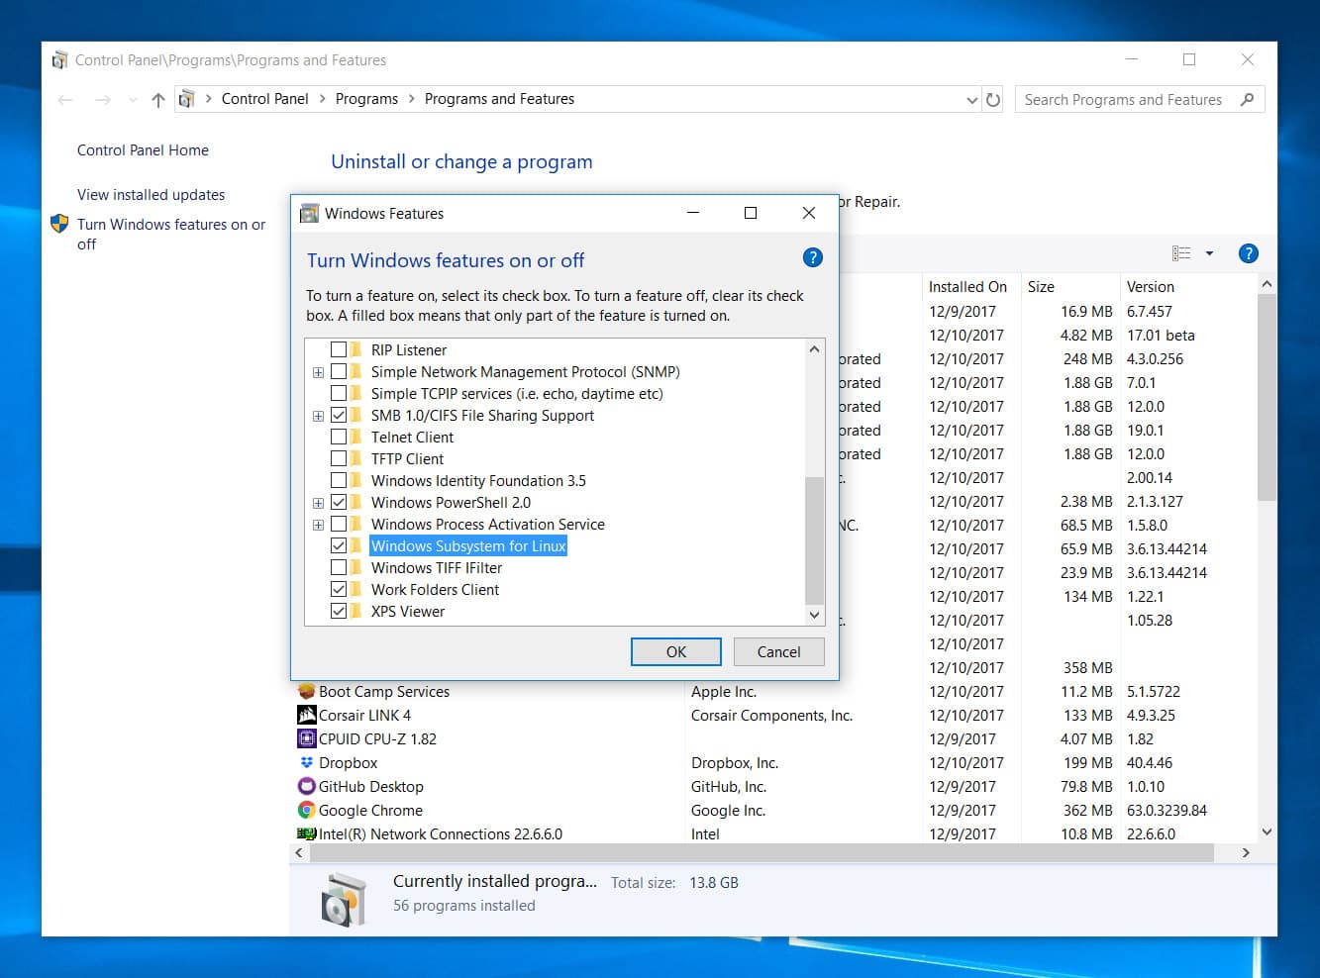Click the Windows Features list scrollbar thumb
1320x978 pixels.
814,539
